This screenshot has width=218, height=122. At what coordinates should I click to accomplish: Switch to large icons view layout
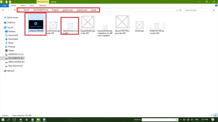point(216,115)
